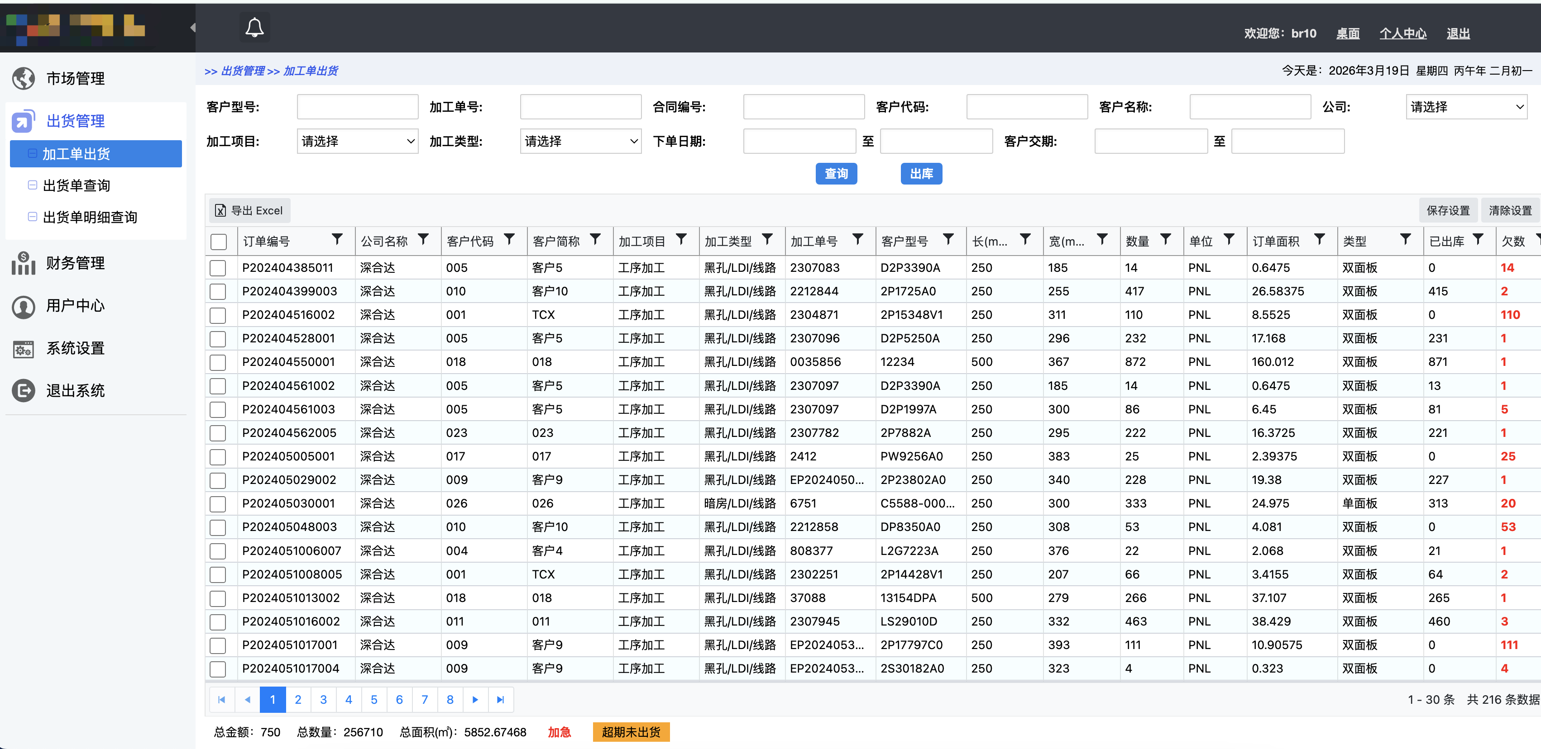Click the 导出 Excel export button
Screen dimensions: 1541x749
pos(249,210)
